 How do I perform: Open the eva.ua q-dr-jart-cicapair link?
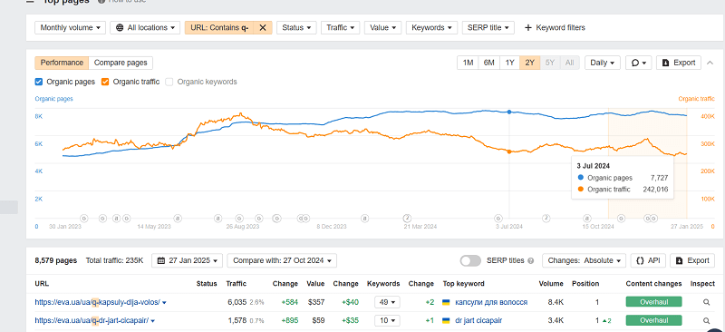coord(92,320)
